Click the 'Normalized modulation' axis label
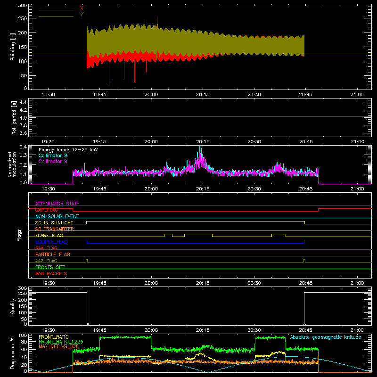This screenshot has width=377, height=377. [x=12, y=164]
